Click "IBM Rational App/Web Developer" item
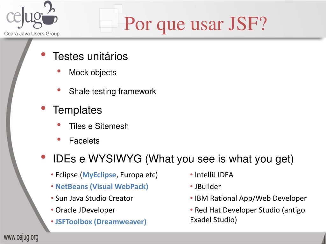Screen dimensions: 326x244 pos(251,198)
